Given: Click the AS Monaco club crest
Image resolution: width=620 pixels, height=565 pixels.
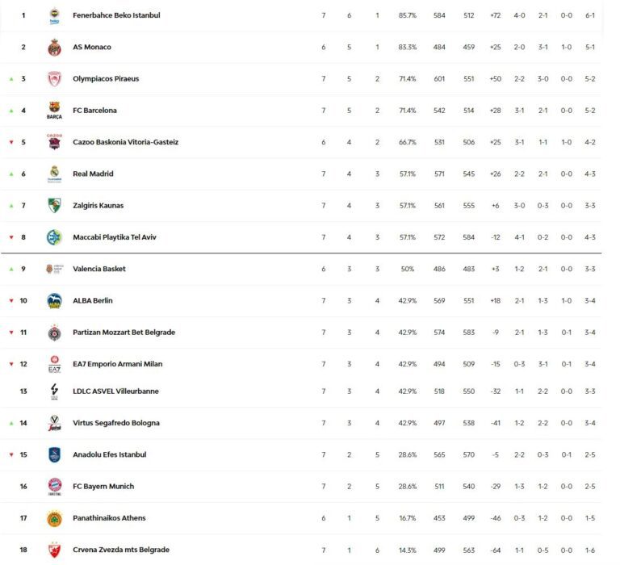Looking at the screenshot, I should click(x=54, y=47).
